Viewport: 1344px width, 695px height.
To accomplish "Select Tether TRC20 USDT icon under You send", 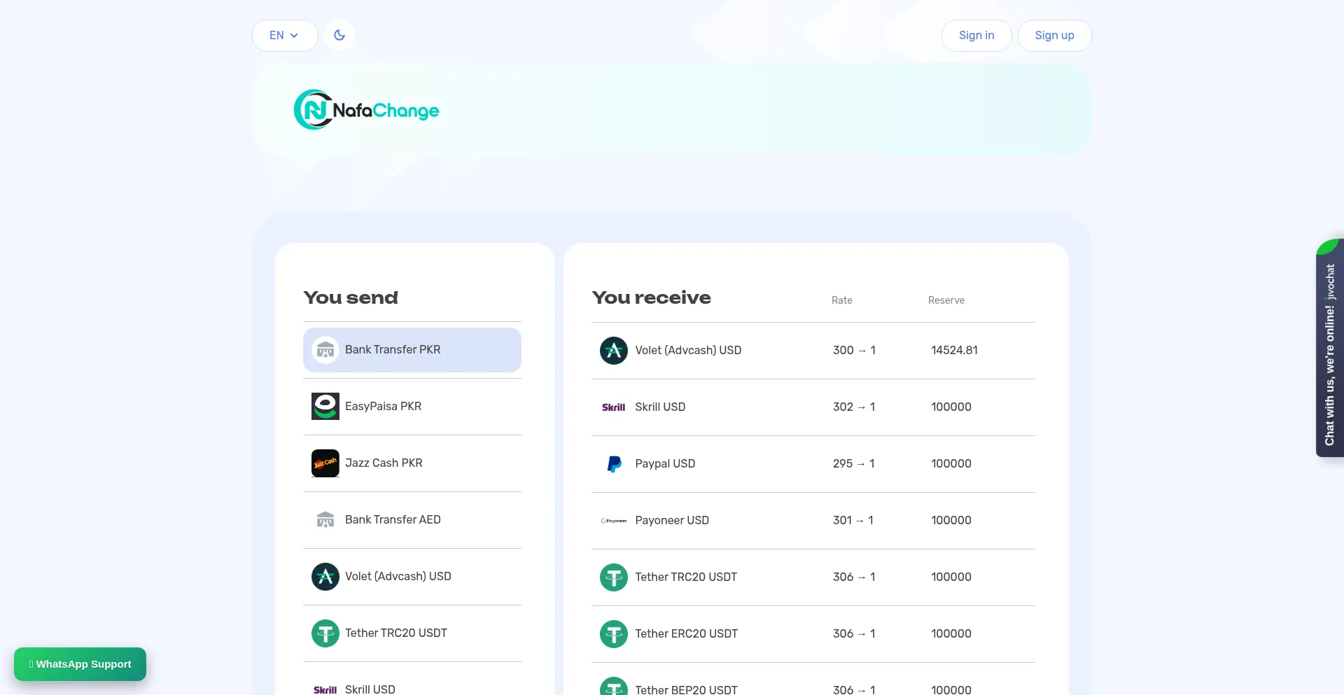I will 325,633.
